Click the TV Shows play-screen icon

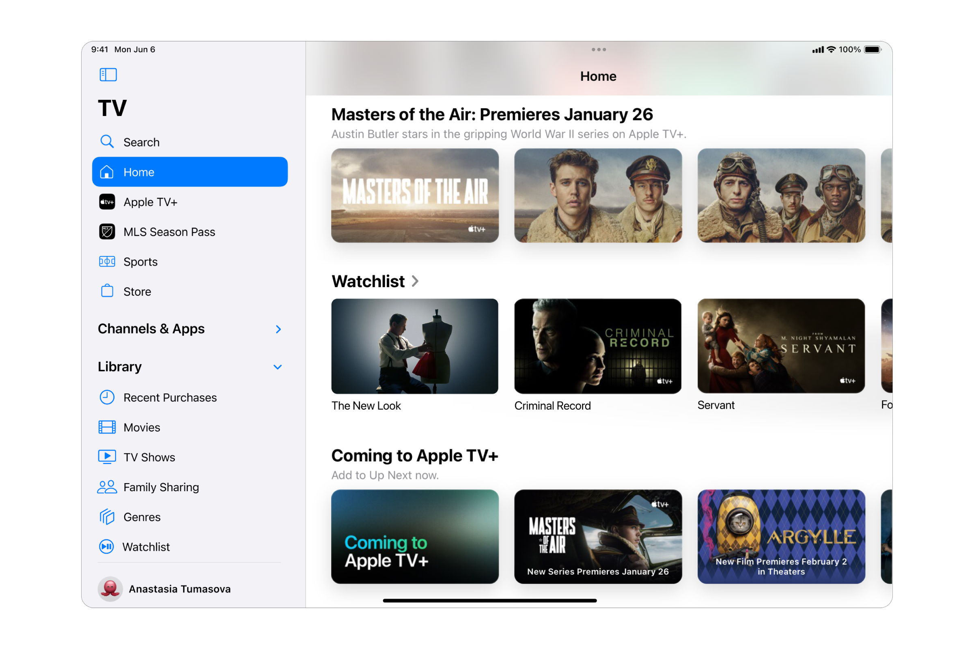[107, 457]
